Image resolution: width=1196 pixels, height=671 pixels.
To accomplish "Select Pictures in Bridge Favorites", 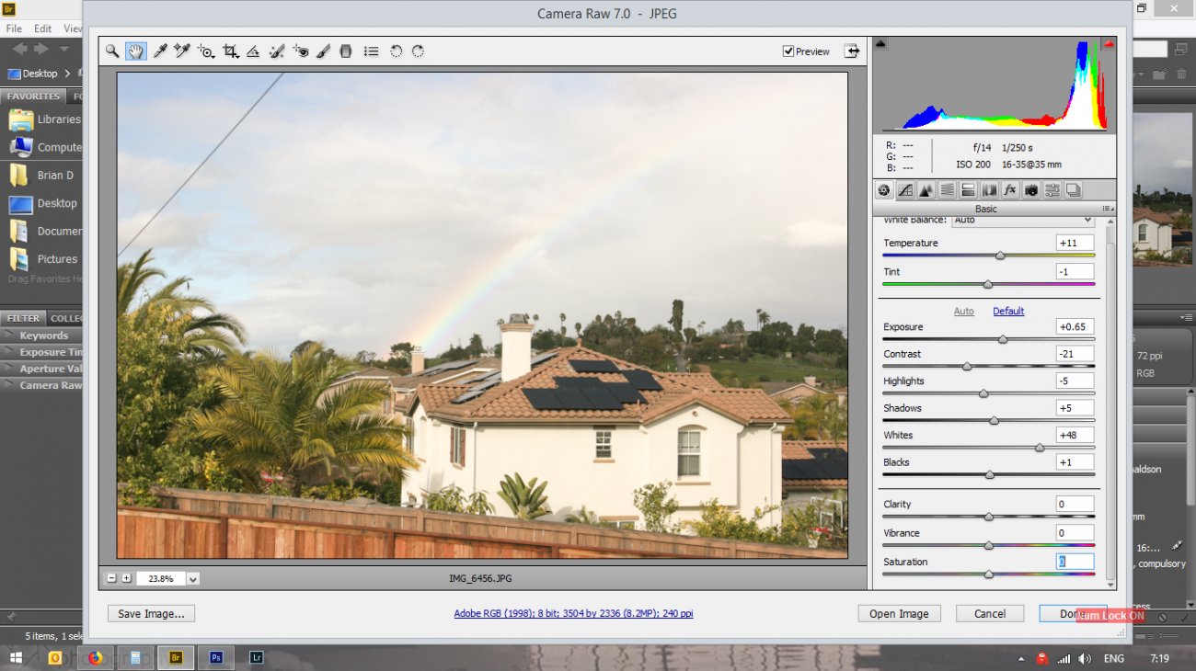I will [x=43, y=259].
